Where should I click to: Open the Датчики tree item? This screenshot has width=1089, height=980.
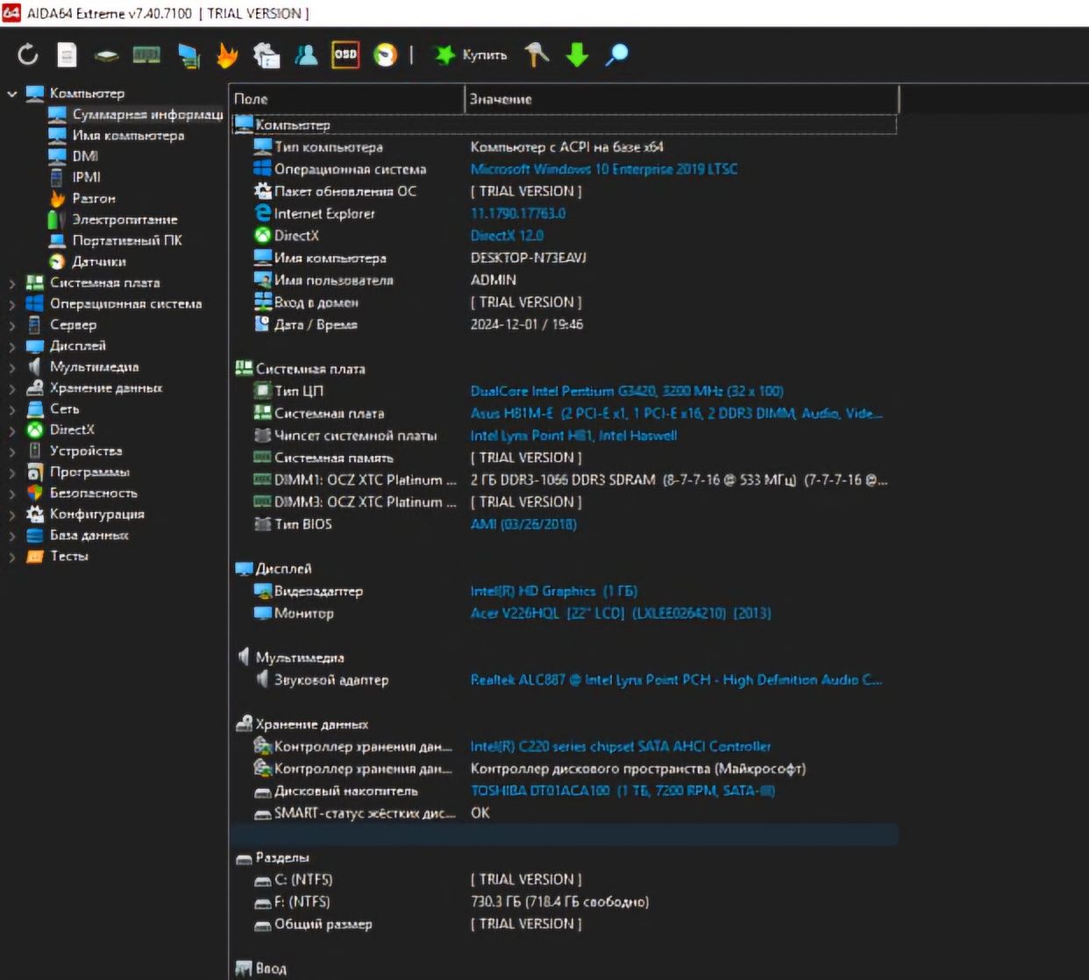point(99,262)
